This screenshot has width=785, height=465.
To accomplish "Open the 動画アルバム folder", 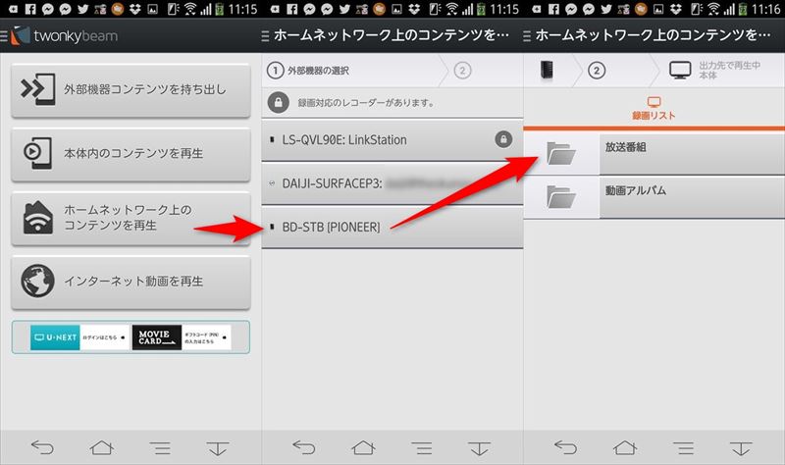I will click(654, 197).
